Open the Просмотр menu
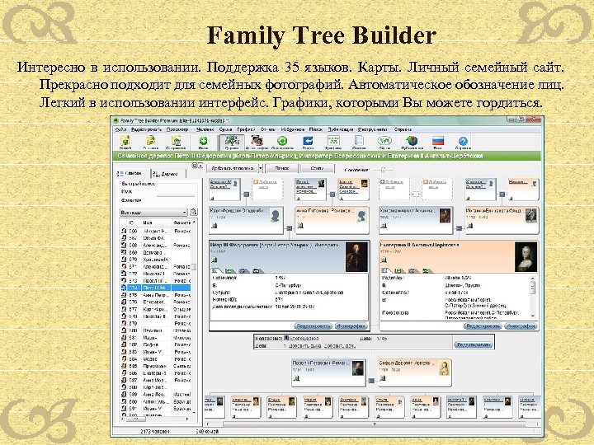The width and height of the screenshot is (594, 445). (177, 129)
